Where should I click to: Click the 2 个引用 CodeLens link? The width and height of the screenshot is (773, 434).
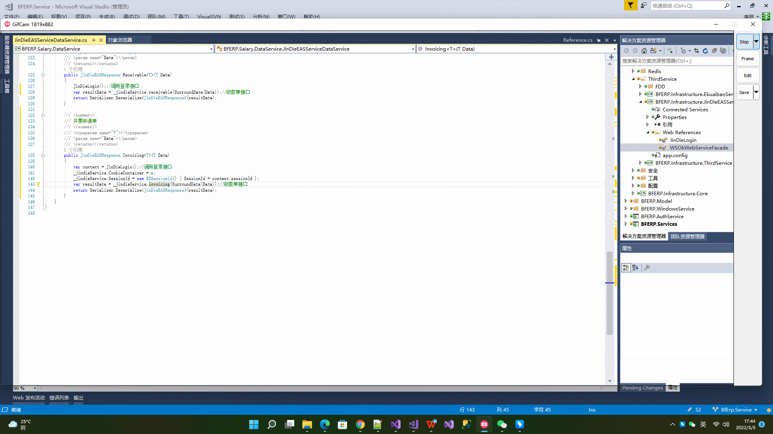[x=73, y=149]
